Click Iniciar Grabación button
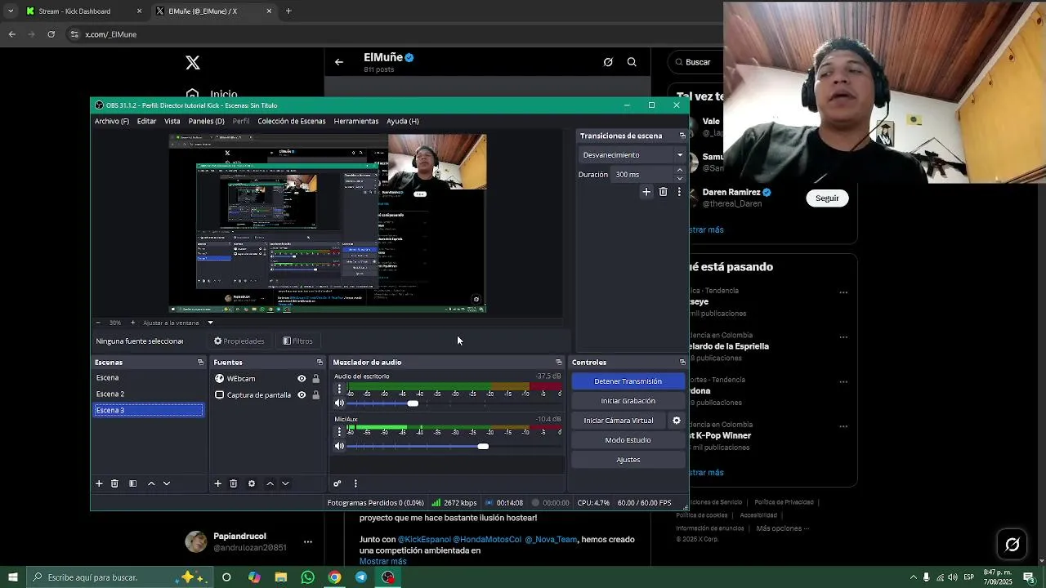The width and height of the screenshot is (1046, 588). point(628,401)
